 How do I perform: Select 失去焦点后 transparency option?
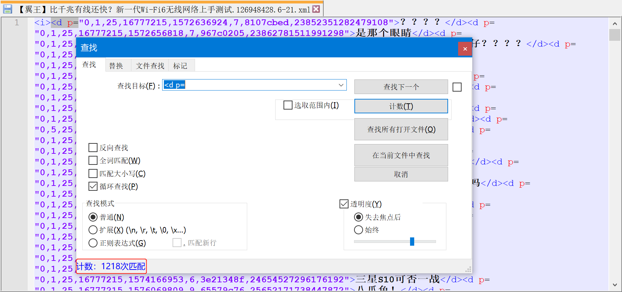pyautogui.click(x=359, y=217)
